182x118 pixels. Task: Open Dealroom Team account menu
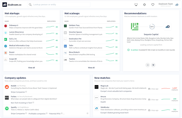[166, 5]
